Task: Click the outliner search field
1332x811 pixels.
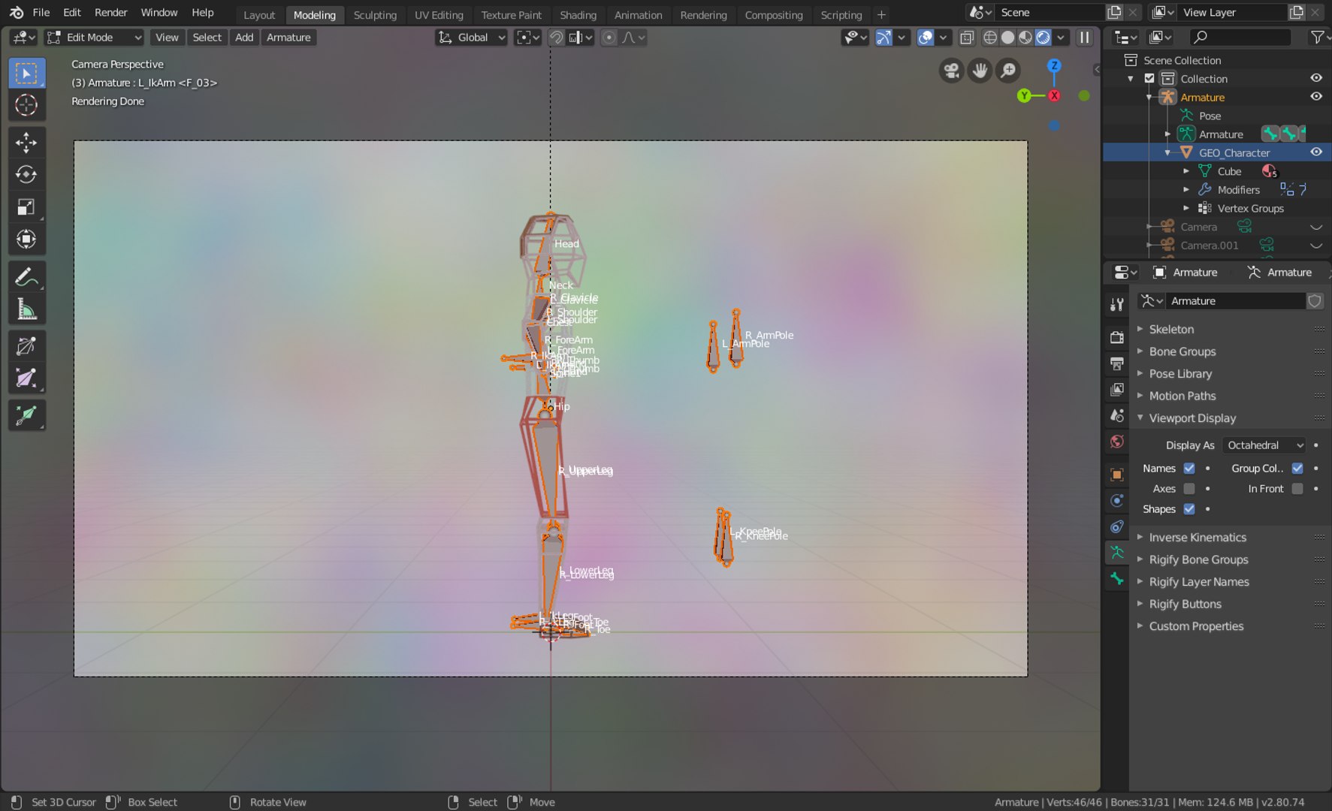Action: pos(1240,37)
